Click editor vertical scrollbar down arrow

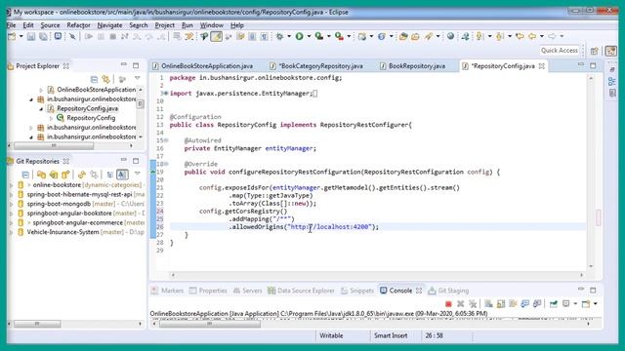[x=591, y=266]
